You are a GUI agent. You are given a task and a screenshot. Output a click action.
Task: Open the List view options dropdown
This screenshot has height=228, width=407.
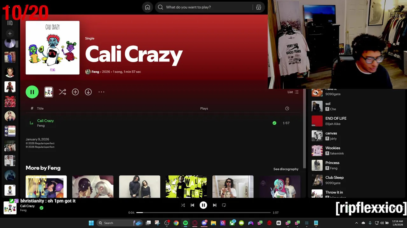(x=293, y=92)
